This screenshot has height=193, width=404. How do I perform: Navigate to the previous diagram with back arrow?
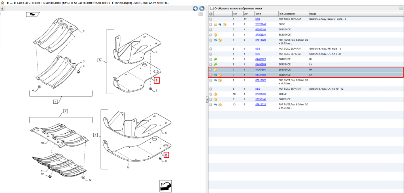(195, 8)
